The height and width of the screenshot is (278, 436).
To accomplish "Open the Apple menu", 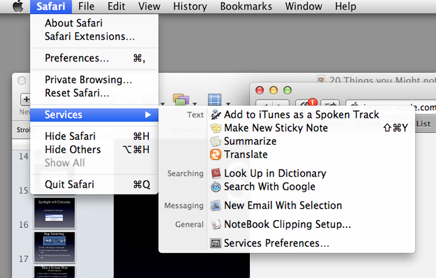I will point(18,7).
